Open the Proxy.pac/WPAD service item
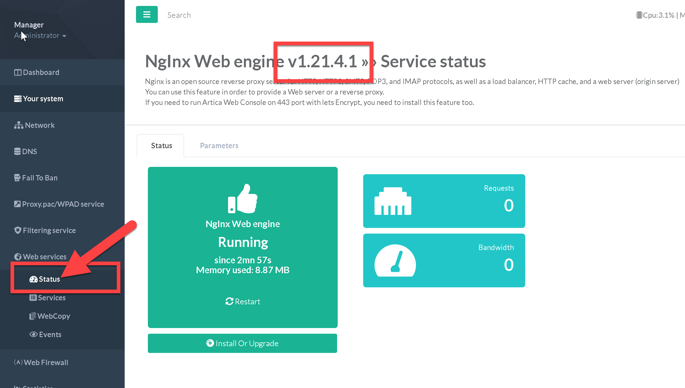Viewport: 685px width, 388px height. point(63,204)
